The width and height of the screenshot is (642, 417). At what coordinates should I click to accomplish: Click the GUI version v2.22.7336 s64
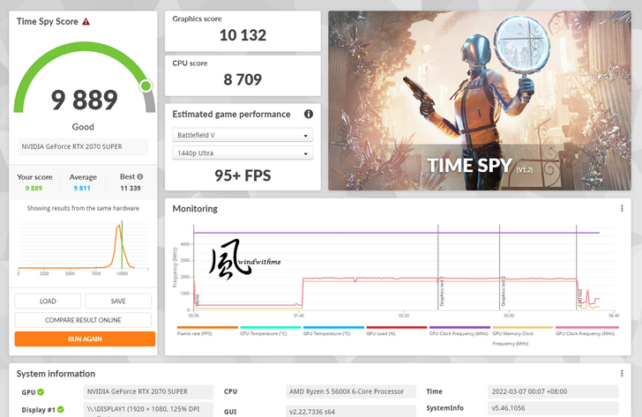tap(350, 411)
